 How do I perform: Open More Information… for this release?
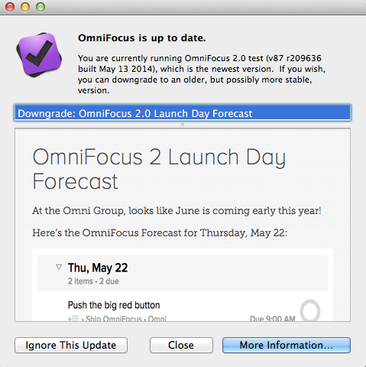pos(287,345)
